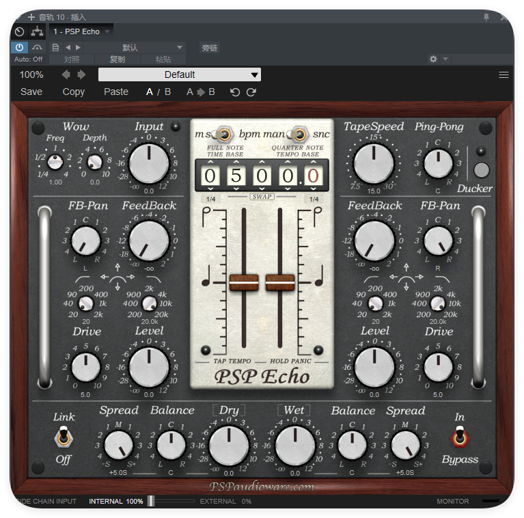Click the Wow Freq knob
524x518 pixels.
55,163
